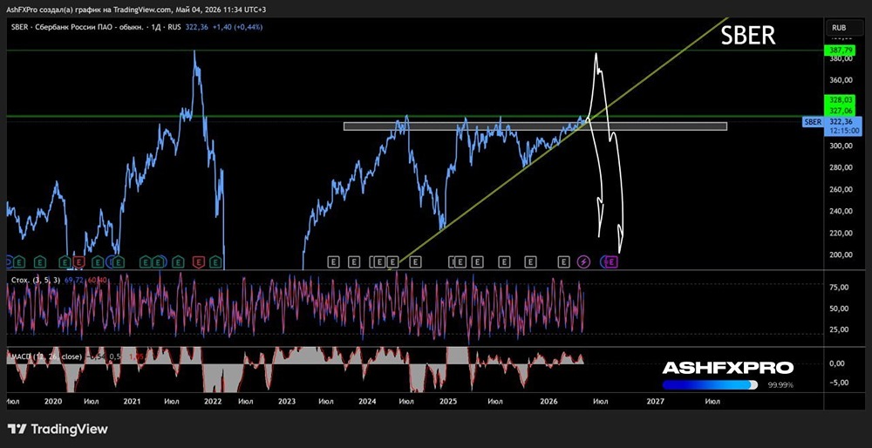The width and height of the screenshot is (872, 448).
Task: Select the green 328,03 price label
Action: coord(839,99)
